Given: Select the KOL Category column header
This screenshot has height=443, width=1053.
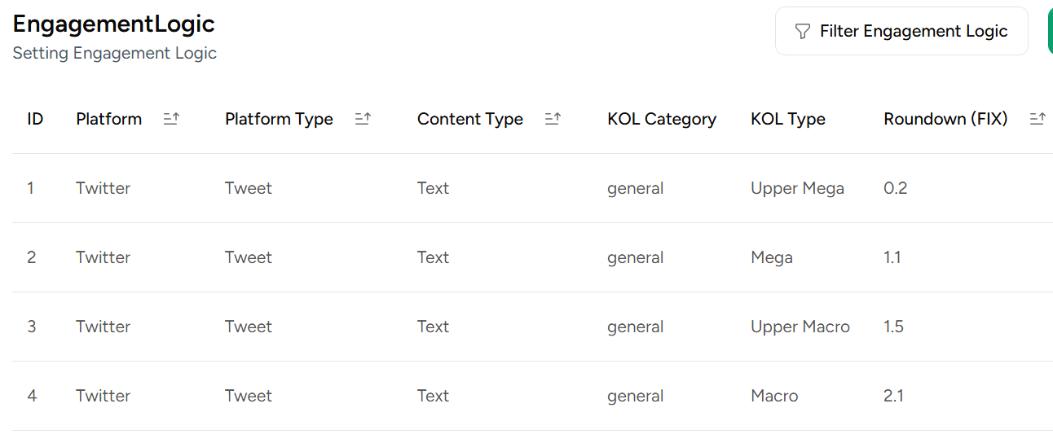Looking at the screenshot, I should [662, 119].
